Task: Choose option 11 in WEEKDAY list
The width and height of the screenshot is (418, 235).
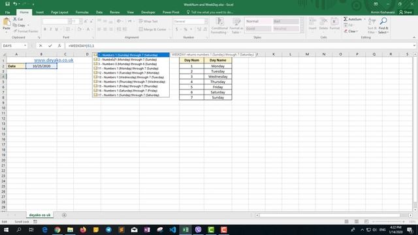Action: click(x=131, y=69)
